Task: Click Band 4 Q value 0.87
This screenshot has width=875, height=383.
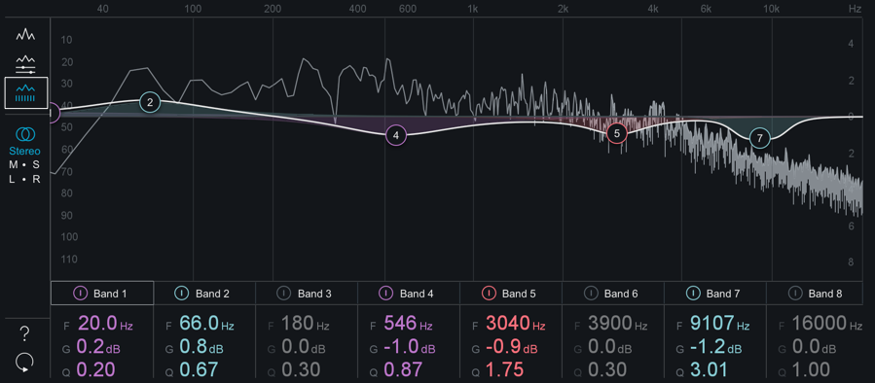Action: (x=403, y=369)
